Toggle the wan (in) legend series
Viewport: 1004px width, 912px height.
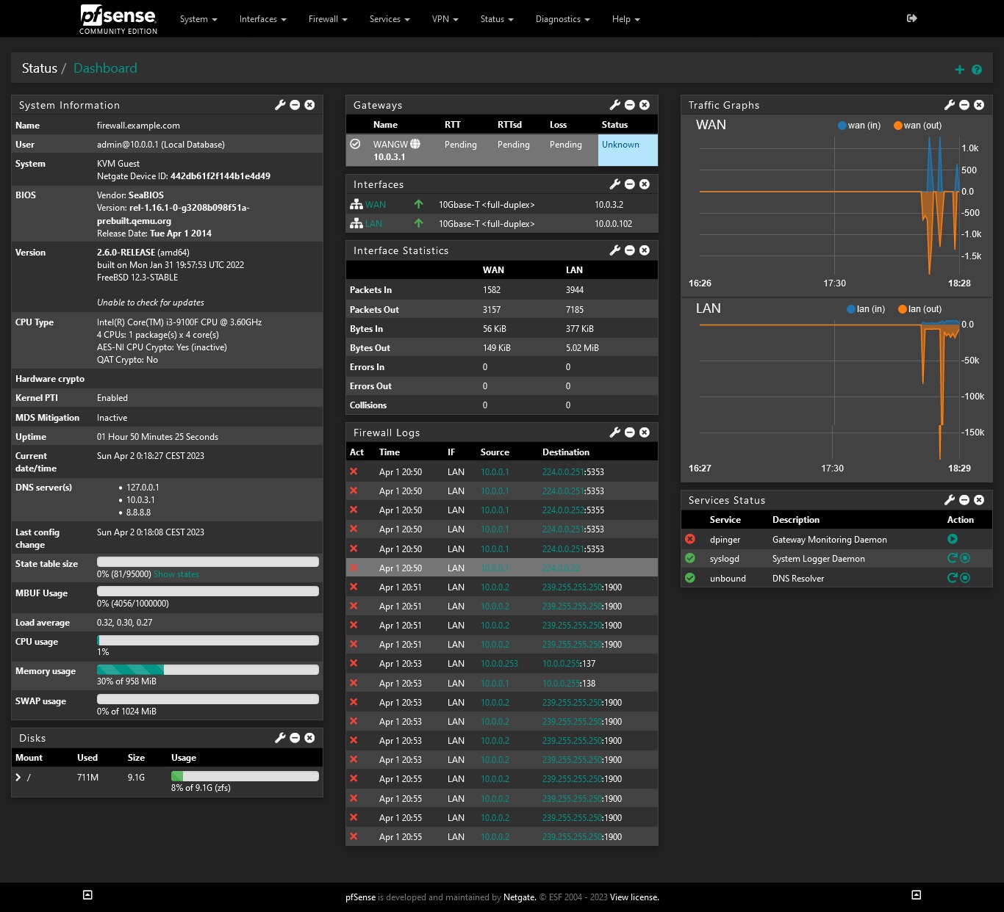coord(858,126)
